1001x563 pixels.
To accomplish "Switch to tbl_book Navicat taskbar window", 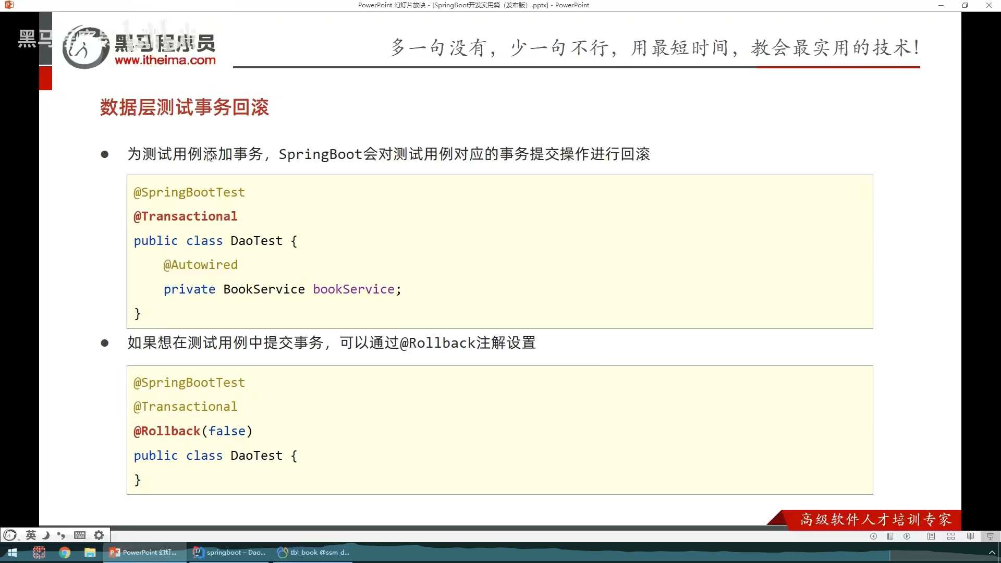I will 313,553.
